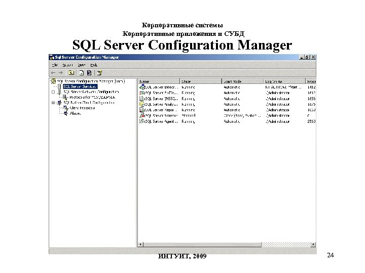Click the Export List toolbar icon

tap(89, 73)
